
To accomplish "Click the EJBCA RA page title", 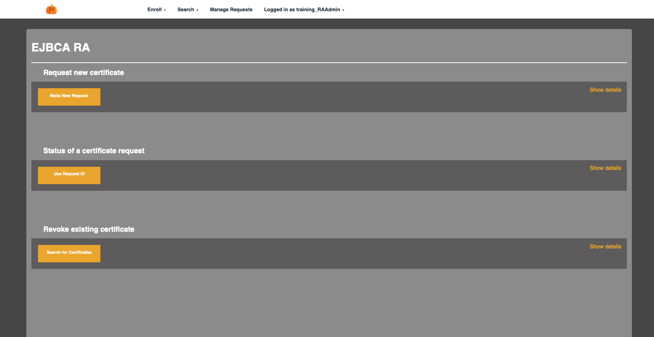I will coord(61,48).
